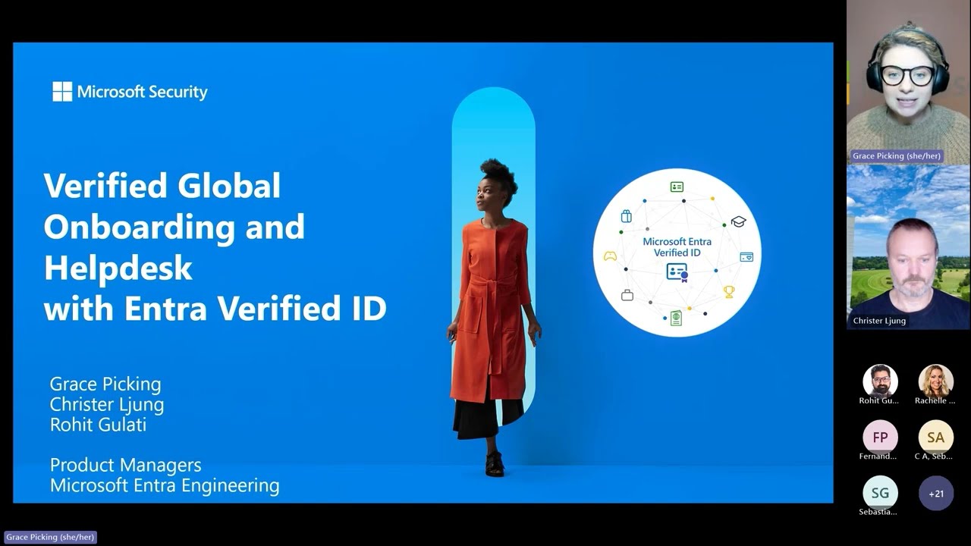Click 'Grace Picking' in the slide presenter list
Viewport: 971px width, 546px height.
tap(105, 384)
